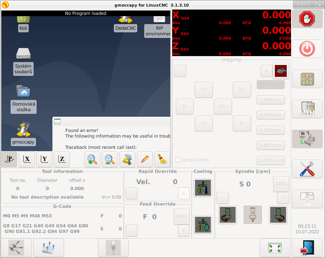
Task: Toggle rapid jog with the rabbit icon
Action: tap(281, 71)
